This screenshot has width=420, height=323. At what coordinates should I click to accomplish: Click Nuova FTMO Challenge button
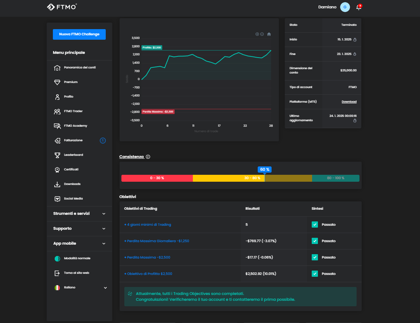79,34
